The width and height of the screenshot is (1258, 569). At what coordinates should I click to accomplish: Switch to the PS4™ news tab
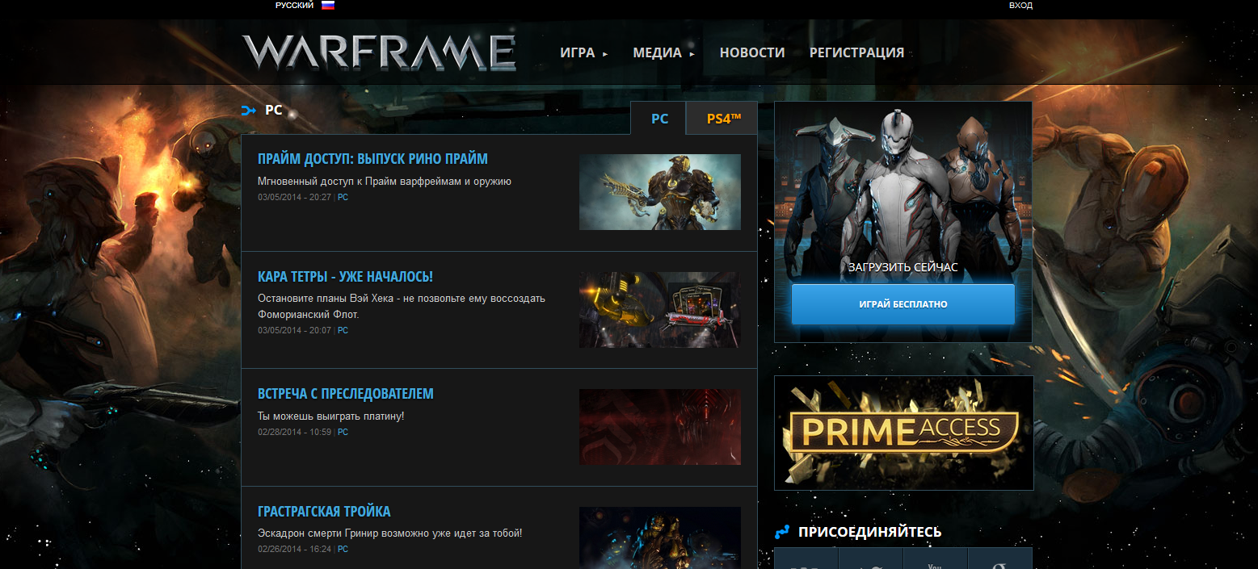click(722, 119)
